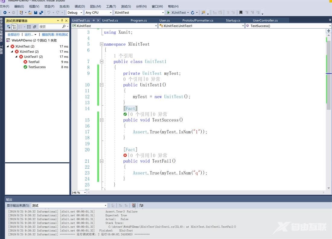
Task: Collapse the UnitTest1 node in test tree
Action: pyautogui.click(x=17, y=57)
